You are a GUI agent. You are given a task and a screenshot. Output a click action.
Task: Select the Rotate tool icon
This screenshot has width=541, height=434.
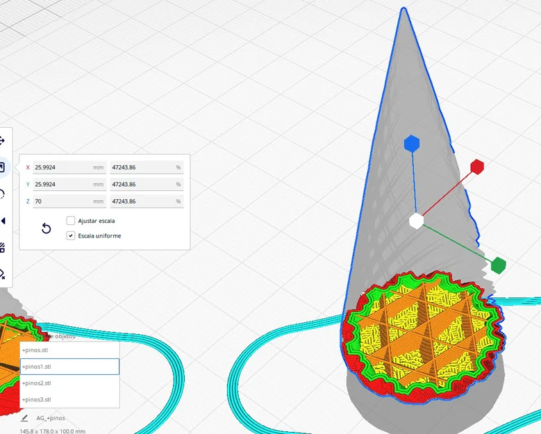coord(2,194)
